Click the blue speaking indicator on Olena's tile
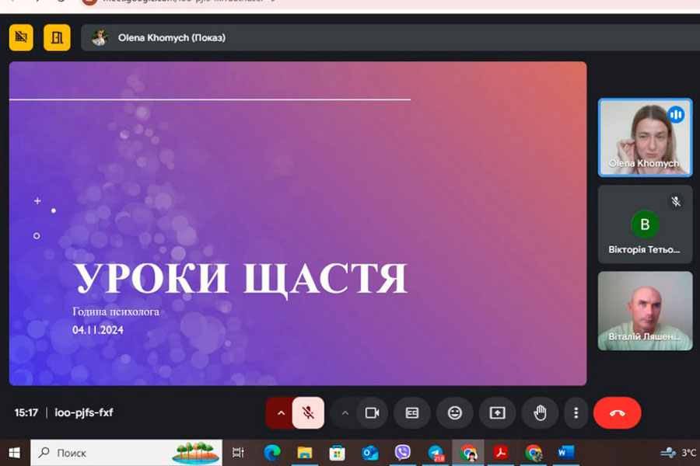The height and width of the screenshot is (466, 700). click(x=676, y=115)
